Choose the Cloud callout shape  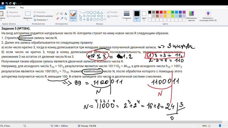click(x=102, y=20)
